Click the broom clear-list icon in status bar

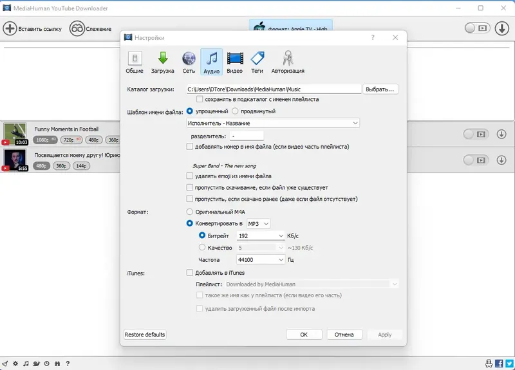(x=5, y=364)
